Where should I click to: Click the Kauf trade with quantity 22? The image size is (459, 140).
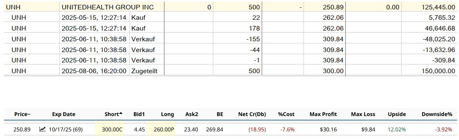[x=231, y=18]
